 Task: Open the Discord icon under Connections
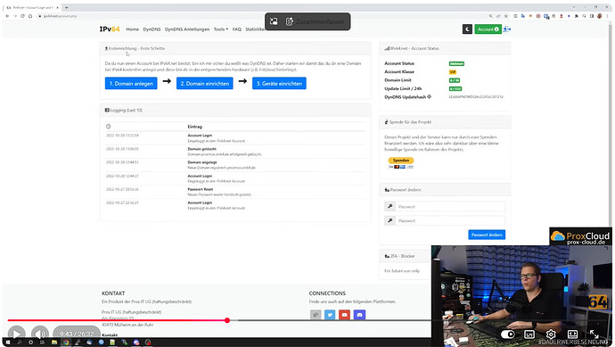359,314
